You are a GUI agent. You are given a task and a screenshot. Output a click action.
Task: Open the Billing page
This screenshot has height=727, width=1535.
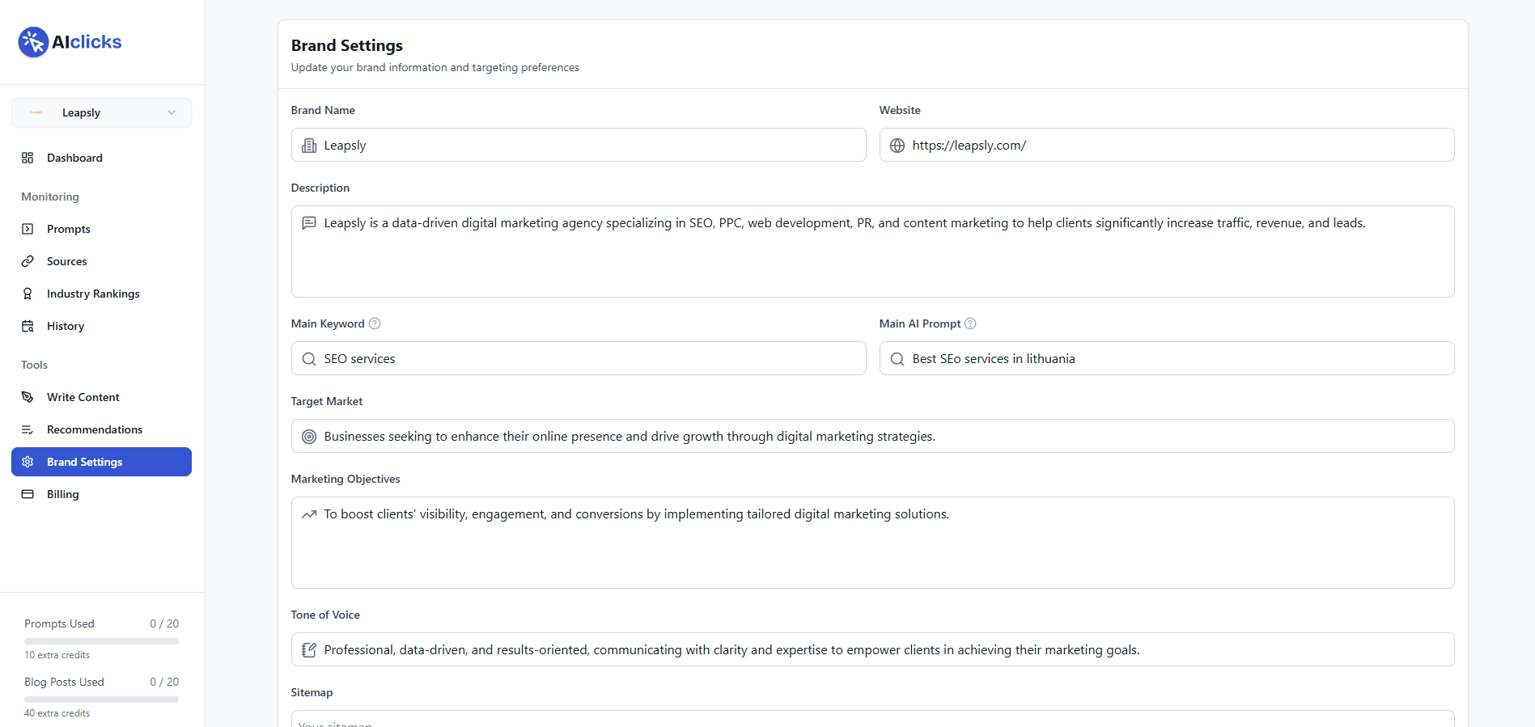tap(101, 494)
